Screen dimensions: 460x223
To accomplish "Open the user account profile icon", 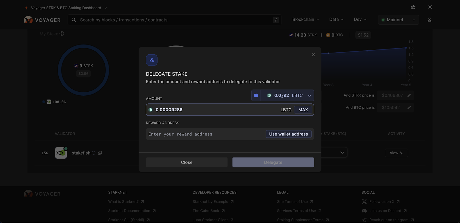I will [x=429, y=20].
